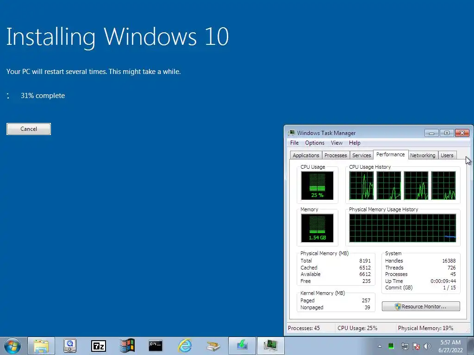Open the Windows Start menu orb

[12, 346]
